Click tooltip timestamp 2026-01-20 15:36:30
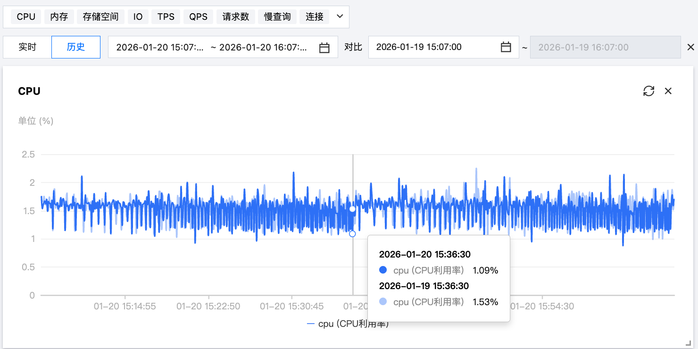698x349 pixels. (x=425, y=255)
